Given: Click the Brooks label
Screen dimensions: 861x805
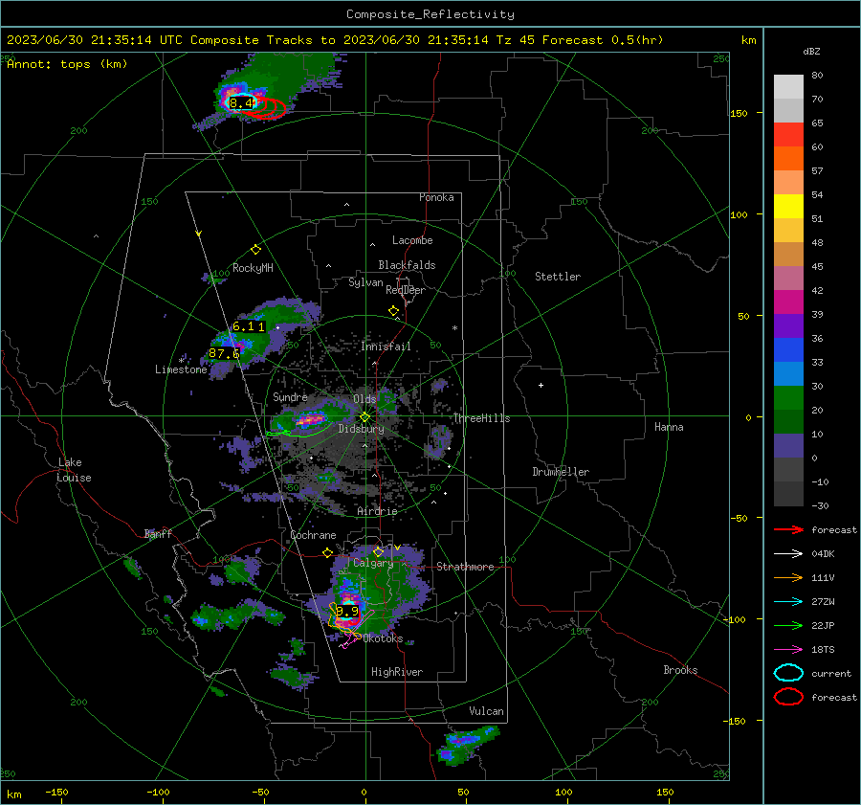Looking at the screenshot, I should coord(680,670).
